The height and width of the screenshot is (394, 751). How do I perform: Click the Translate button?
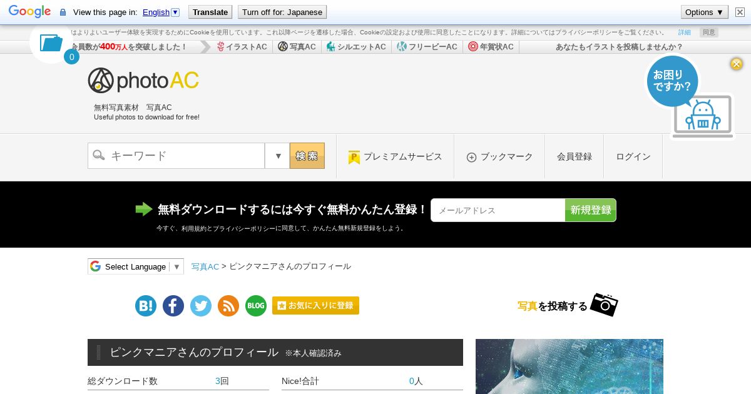tap(210, 12)
